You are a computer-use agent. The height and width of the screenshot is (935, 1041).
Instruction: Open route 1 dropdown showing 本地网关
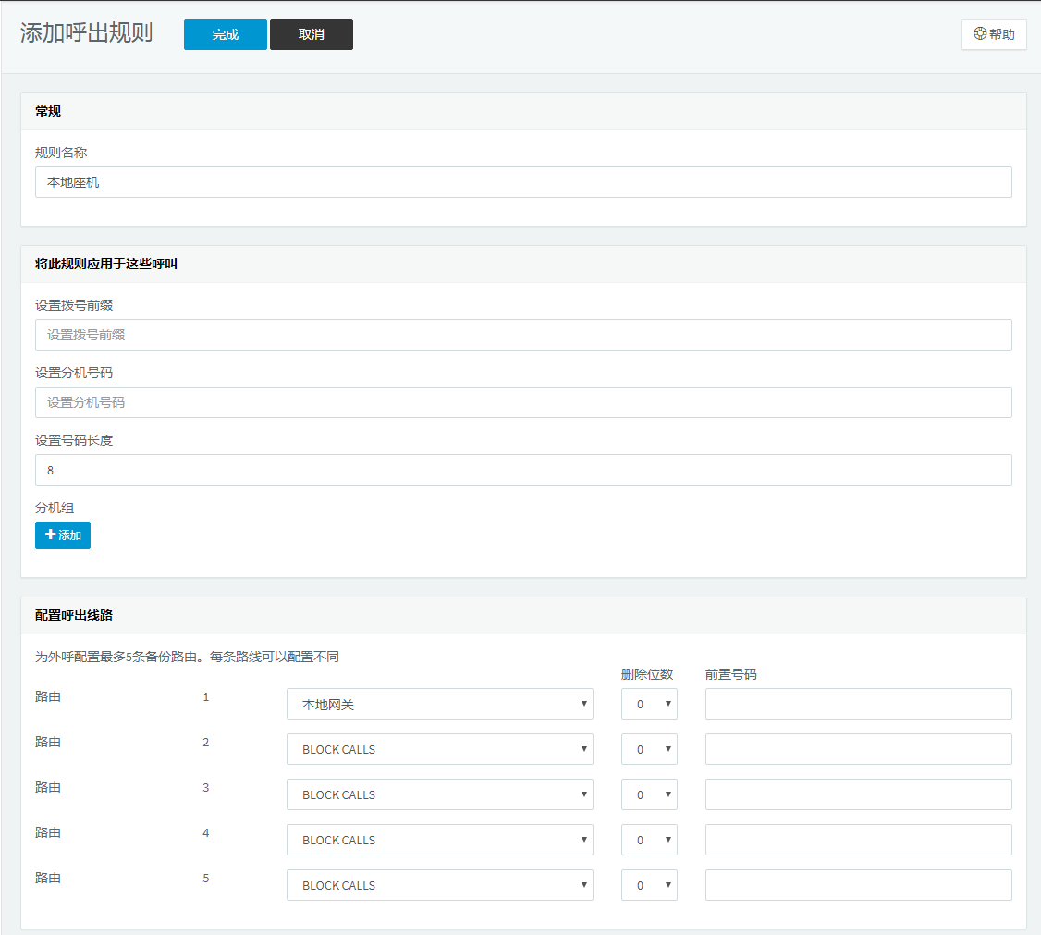pyautogui.click(x=439, y=704)
